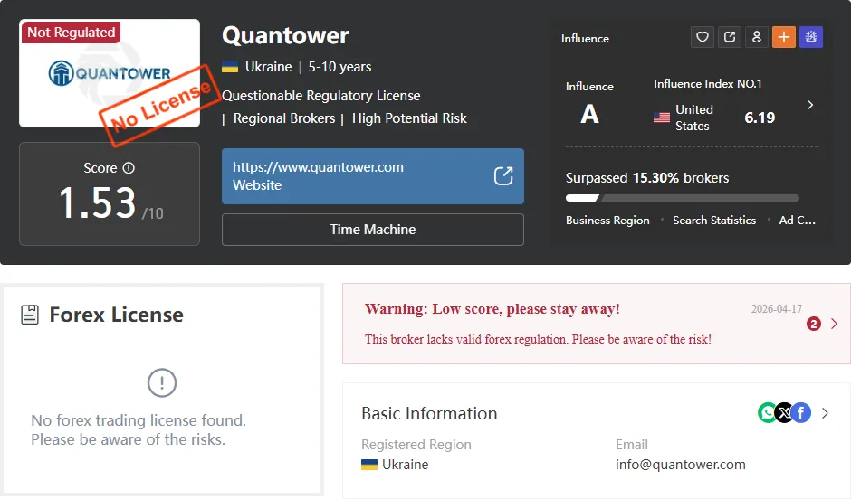Viewport: 851px width, 499px height.
Task: Select the Business Region tab
Action: point(607,221)
